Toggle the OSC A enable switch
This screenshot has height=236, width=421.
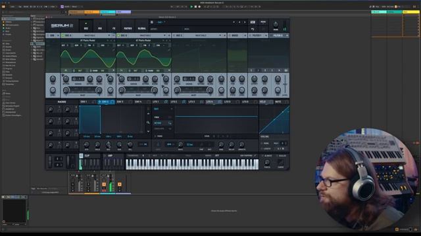click(63, 35)
